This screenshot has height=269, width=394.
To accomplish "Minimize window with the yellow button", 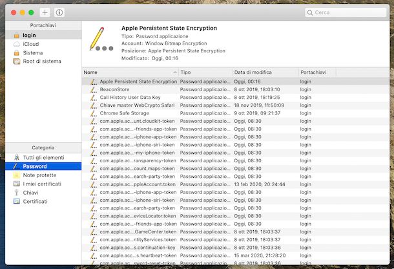I will coord(23,12).
